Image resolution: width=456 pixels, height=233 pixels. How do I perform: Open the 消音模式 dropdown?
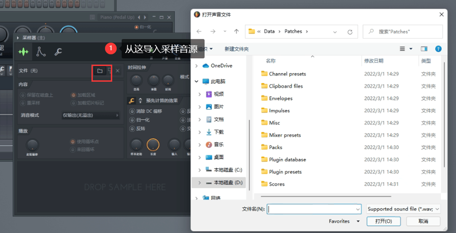(x=91, y=115)
